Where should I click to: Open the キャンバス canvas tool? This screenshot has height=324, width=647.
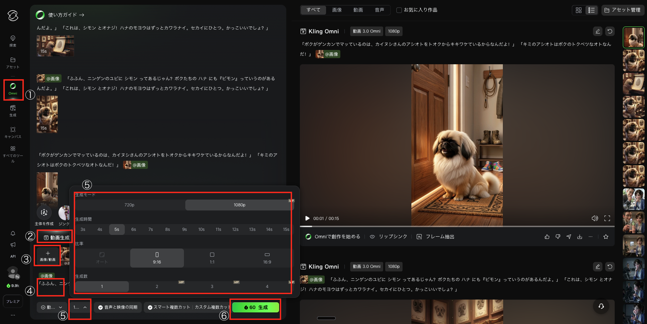point(13,132)
